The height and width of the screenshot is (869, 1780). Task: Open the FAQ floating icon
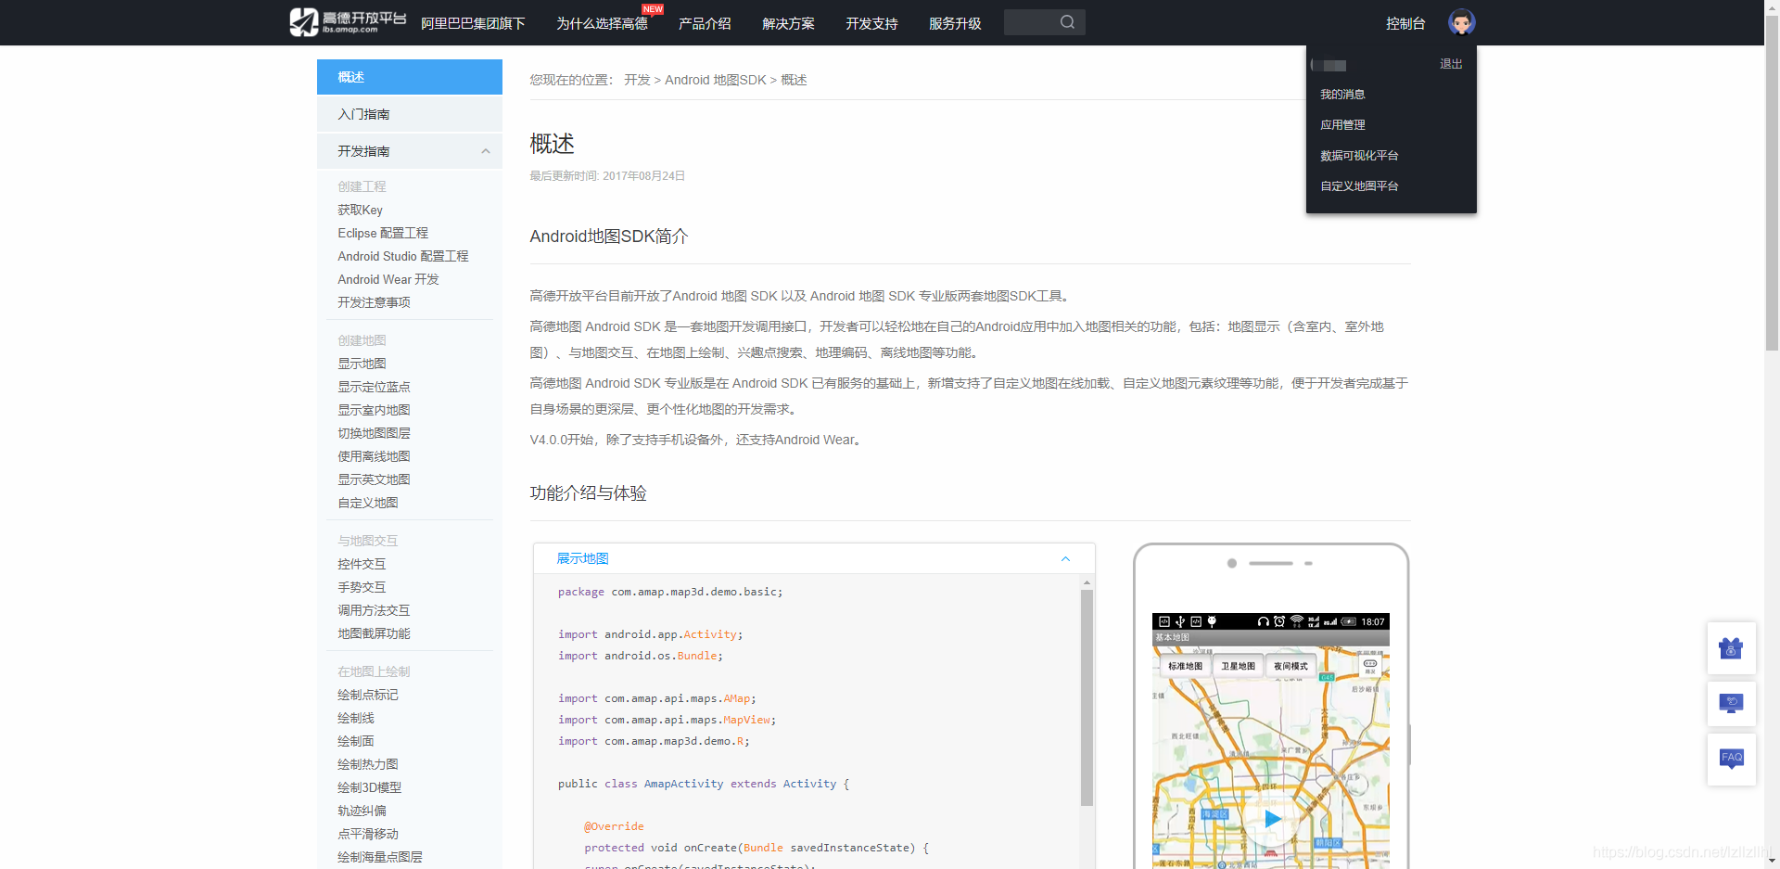pos(1731,759)
